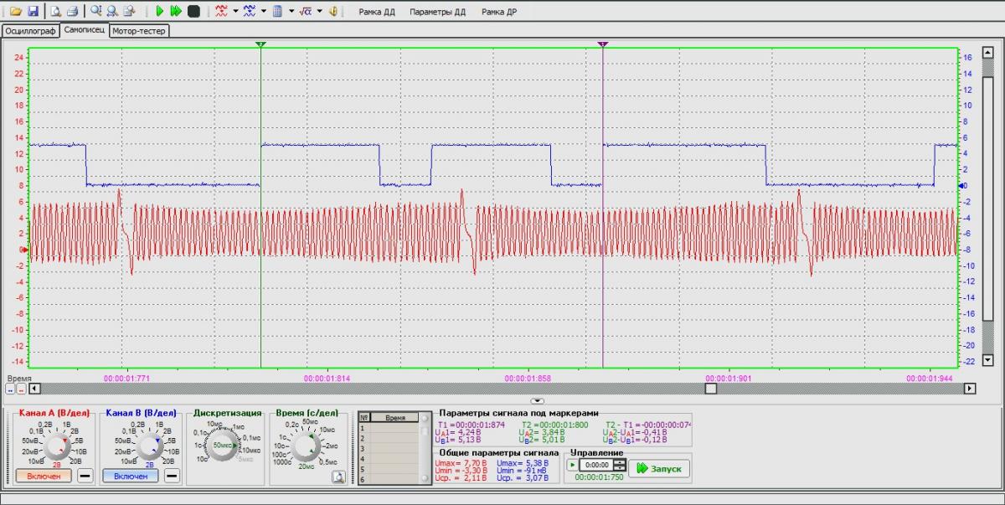The image size is (1005, 505).
Task: Click the Запуск button
Action: (659, 468)
